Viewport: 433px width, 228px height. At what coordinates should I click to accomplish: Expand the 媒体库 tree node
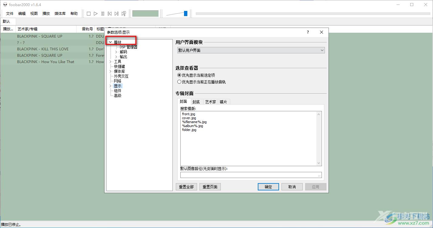pyautogui.click(x=111, y=71)
